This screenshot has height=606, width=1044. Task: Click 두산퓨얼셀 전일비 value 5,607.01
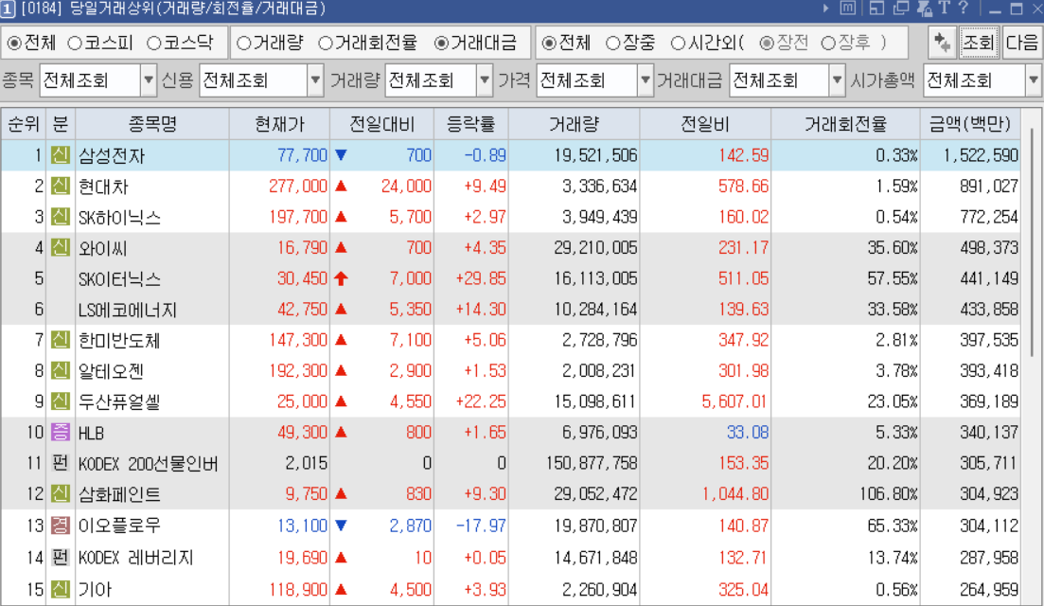pyautogui.click(x=734, y=401)
